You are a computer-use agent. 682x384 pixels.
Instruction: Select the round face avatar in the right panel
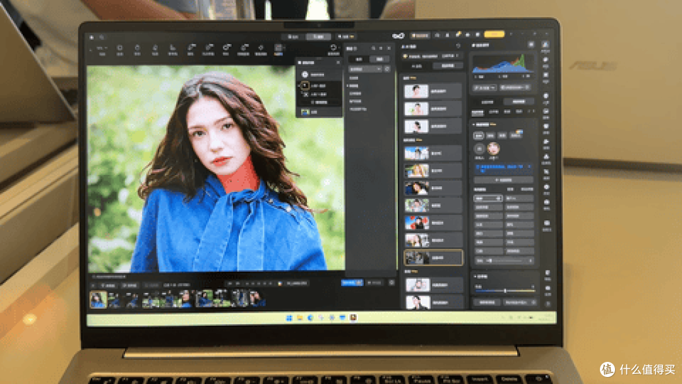pyautogui.click(x=493, y=148)
